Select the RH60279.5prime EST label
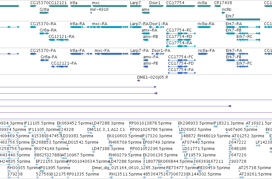This screenshot has width=272, height=179. coord(125,155)
